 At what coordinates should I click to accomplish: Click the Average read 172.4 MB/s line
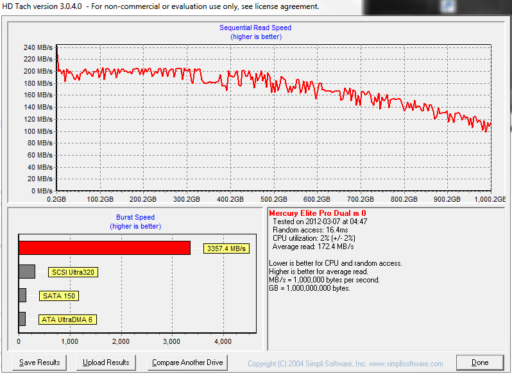coord(313,247)
